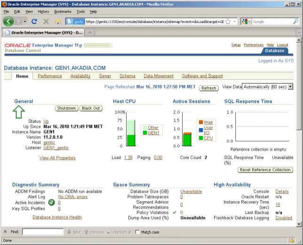Switch to the Performance tab
Image resolution: width=303 pixels, height=245 pixels.
tap(50, 76)
